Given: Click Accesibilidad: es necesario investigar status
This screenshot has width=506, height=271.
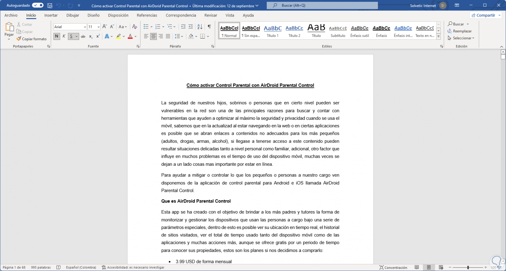Looking at the screenshot, I should click(x=133, y=267).
